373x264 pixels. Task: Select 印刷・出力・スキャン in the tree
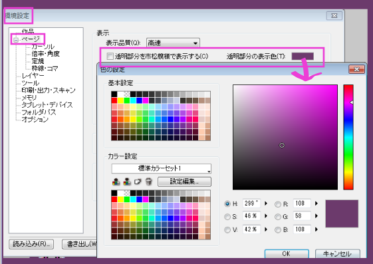[49, 90]
